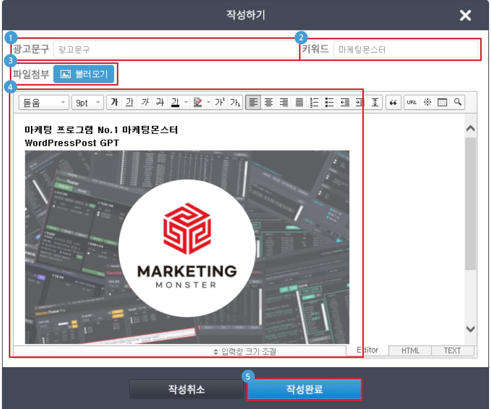Apply italic formatting to text
Image resolution: width=491 pixels, height=409 pixels.
point(145,102)
